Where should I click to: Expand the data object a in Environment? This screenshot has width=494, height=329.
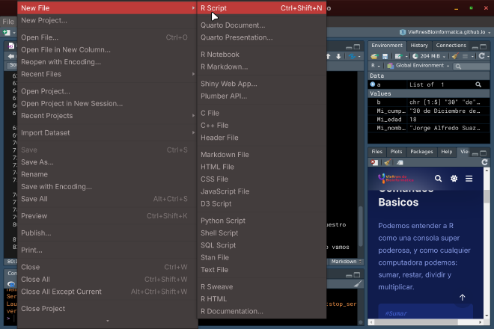371,85
